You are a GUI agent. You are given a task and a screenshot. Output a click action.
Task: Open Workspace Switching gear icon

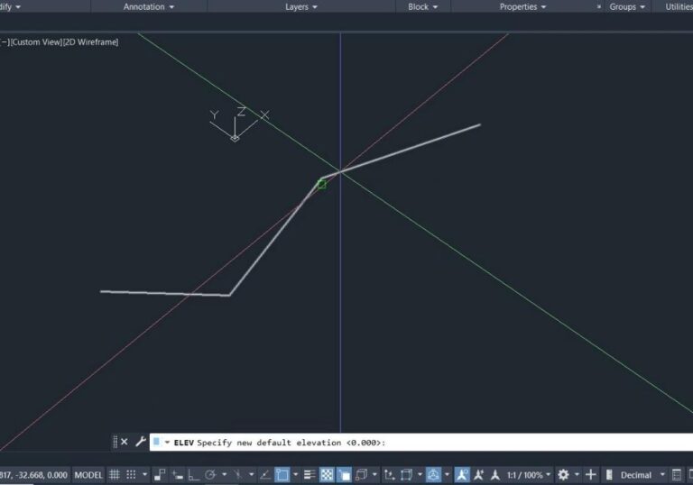coord(563,475)
